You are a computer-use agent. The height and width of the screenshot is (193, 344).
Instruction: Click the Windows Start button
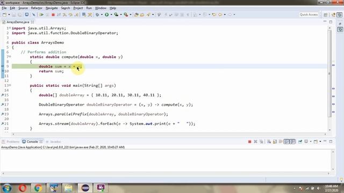[x=7, y=188]
